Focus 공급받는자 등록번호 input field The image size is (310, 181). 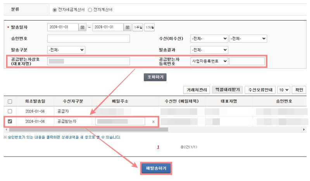[247, 61]
